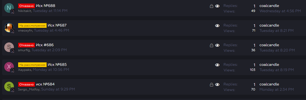Open smurfig's avatar with letter S

coord(9,47)
